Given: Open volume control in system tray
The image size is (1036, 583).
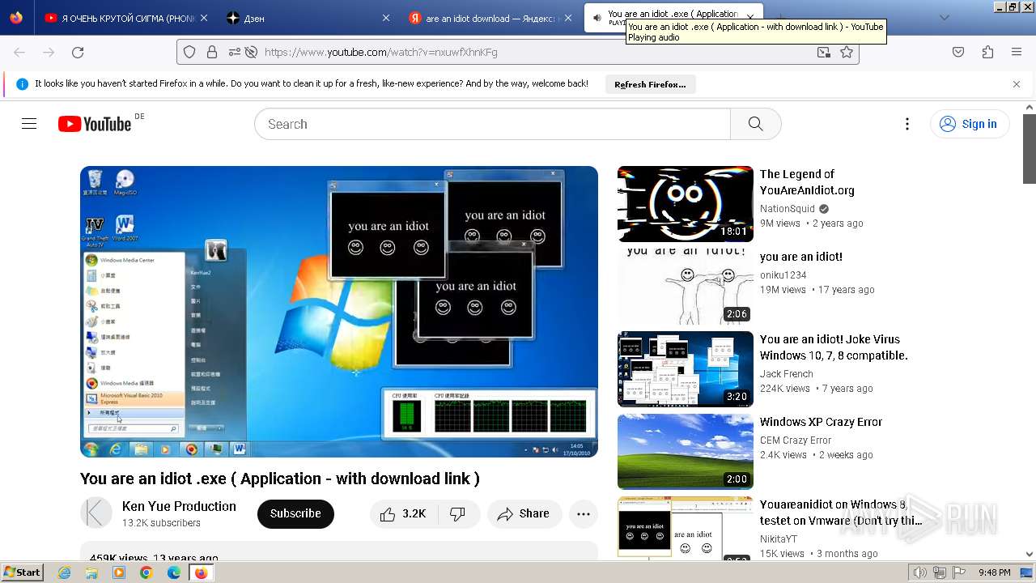Looking at the screenshot, I should coord(920,572).
